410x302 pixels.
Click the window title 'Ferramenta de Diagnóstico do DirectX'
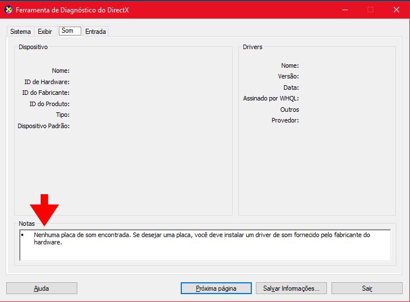(x=72, y=10)
